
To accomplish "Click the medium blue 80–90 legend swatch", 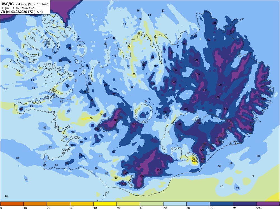I will (x=198, y=204).
